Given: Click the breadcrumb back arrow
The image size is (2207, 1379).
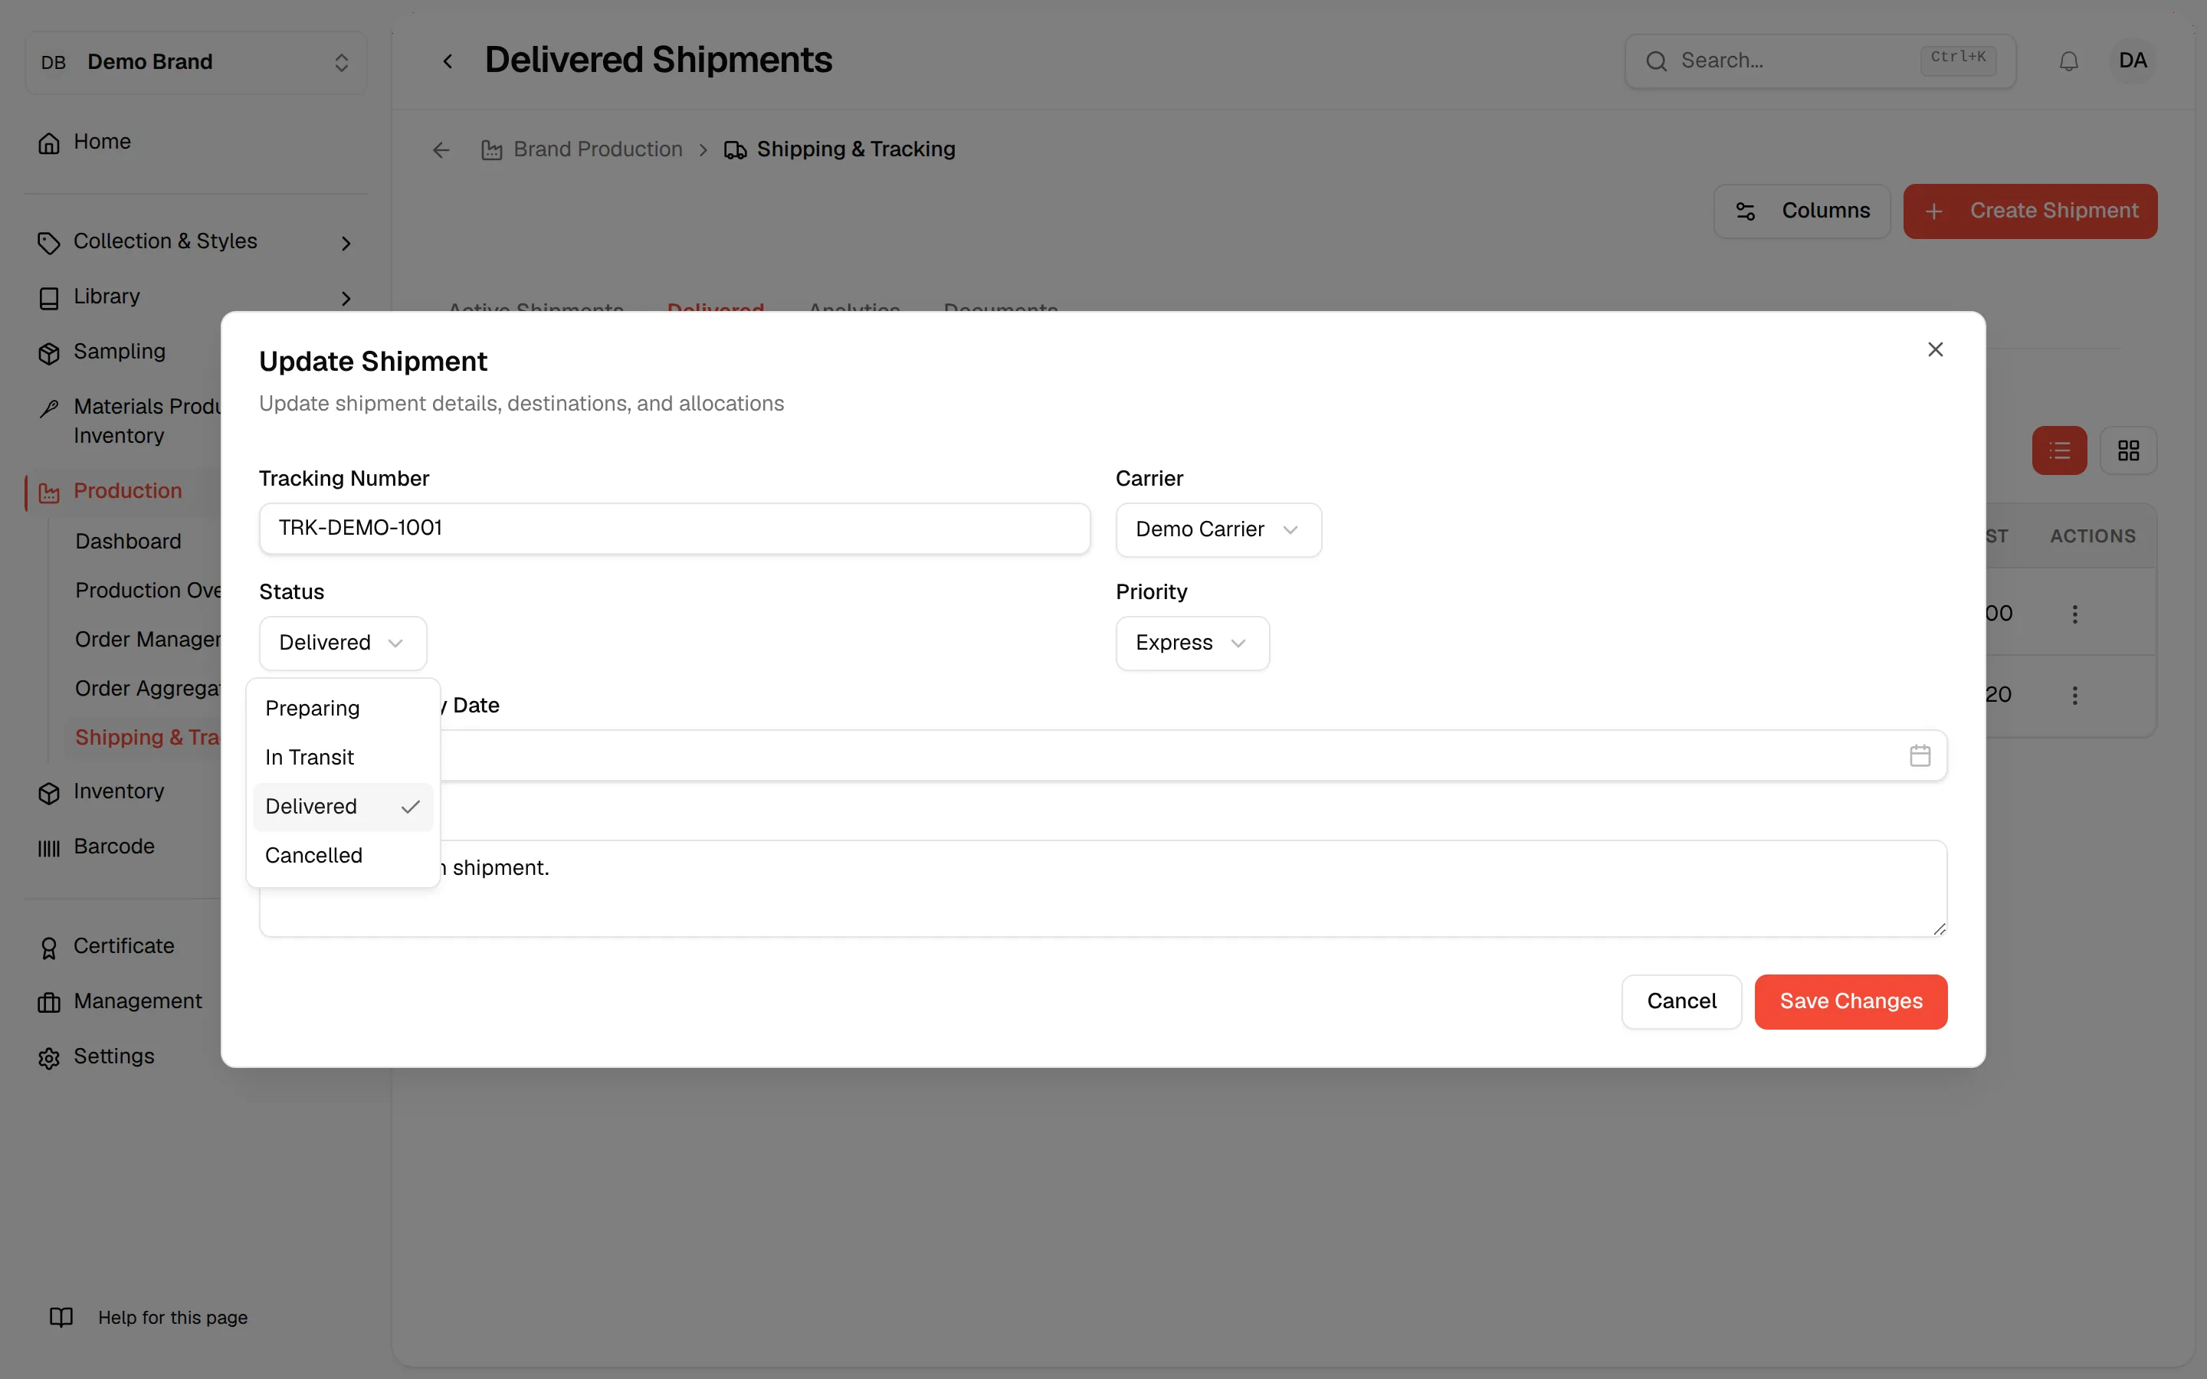Looking at the screenshot, I should pos(441,149).
